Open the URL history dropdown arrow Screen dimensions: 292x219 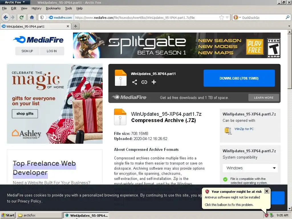click(227, 17)
